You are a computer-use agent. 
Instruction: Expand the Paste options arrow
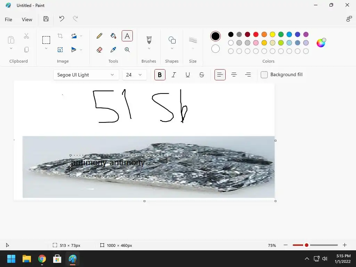(11, 48)
